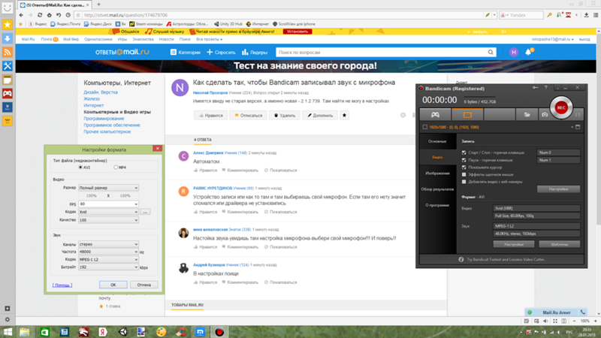Click 'Установить' button in Amigo banner
Viewport: 601px width, 338px height.
(297, 32)
